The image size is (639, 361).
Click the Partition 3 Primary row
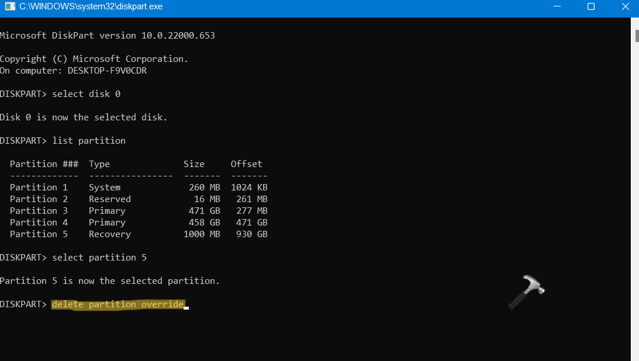139,211
